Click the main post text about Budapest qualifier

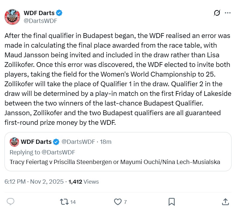tap(117, 79)
